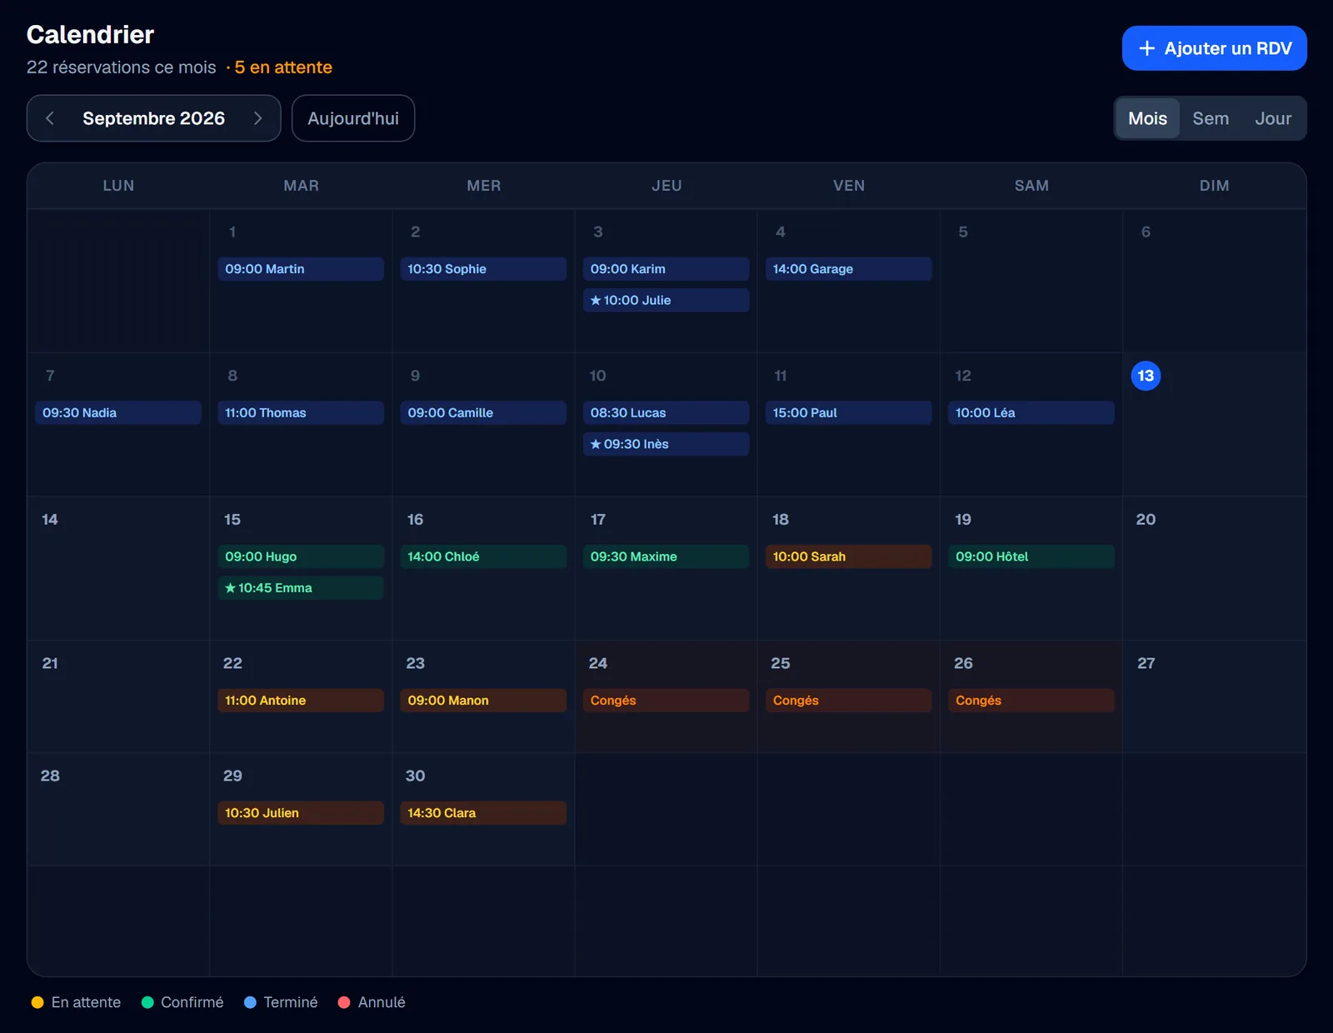Open the 11:00 Antoine appointment
The image size is (1333, 1033).
[301, 701]
